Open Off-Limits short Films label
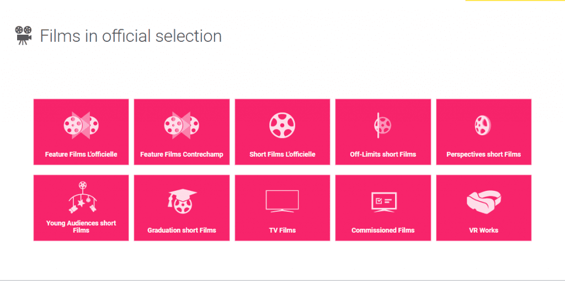 [x=383, y=155]
